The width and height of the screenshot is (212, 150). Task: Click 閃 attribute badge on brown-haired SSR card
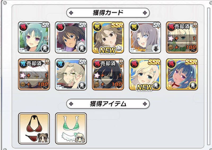pyautogui.click(x=97, y=27)
